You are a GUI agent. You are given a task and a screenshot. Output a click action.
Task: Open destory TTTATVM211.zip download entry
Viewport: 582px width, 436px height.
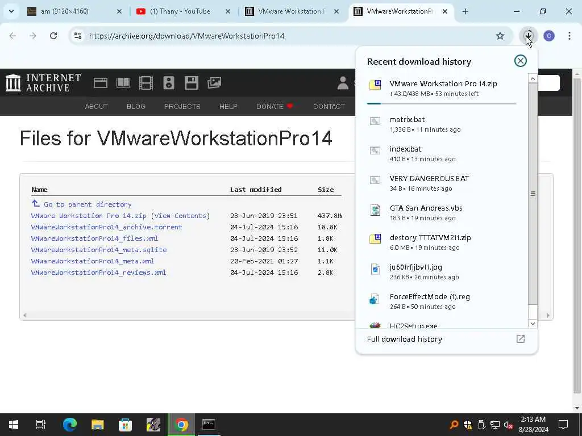[x=442, y=242]
